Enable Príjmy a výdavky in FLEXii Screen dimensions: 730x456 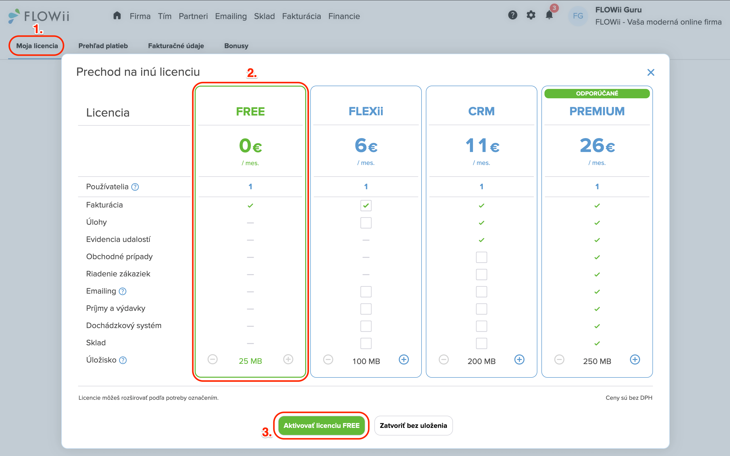click(366, 309)
